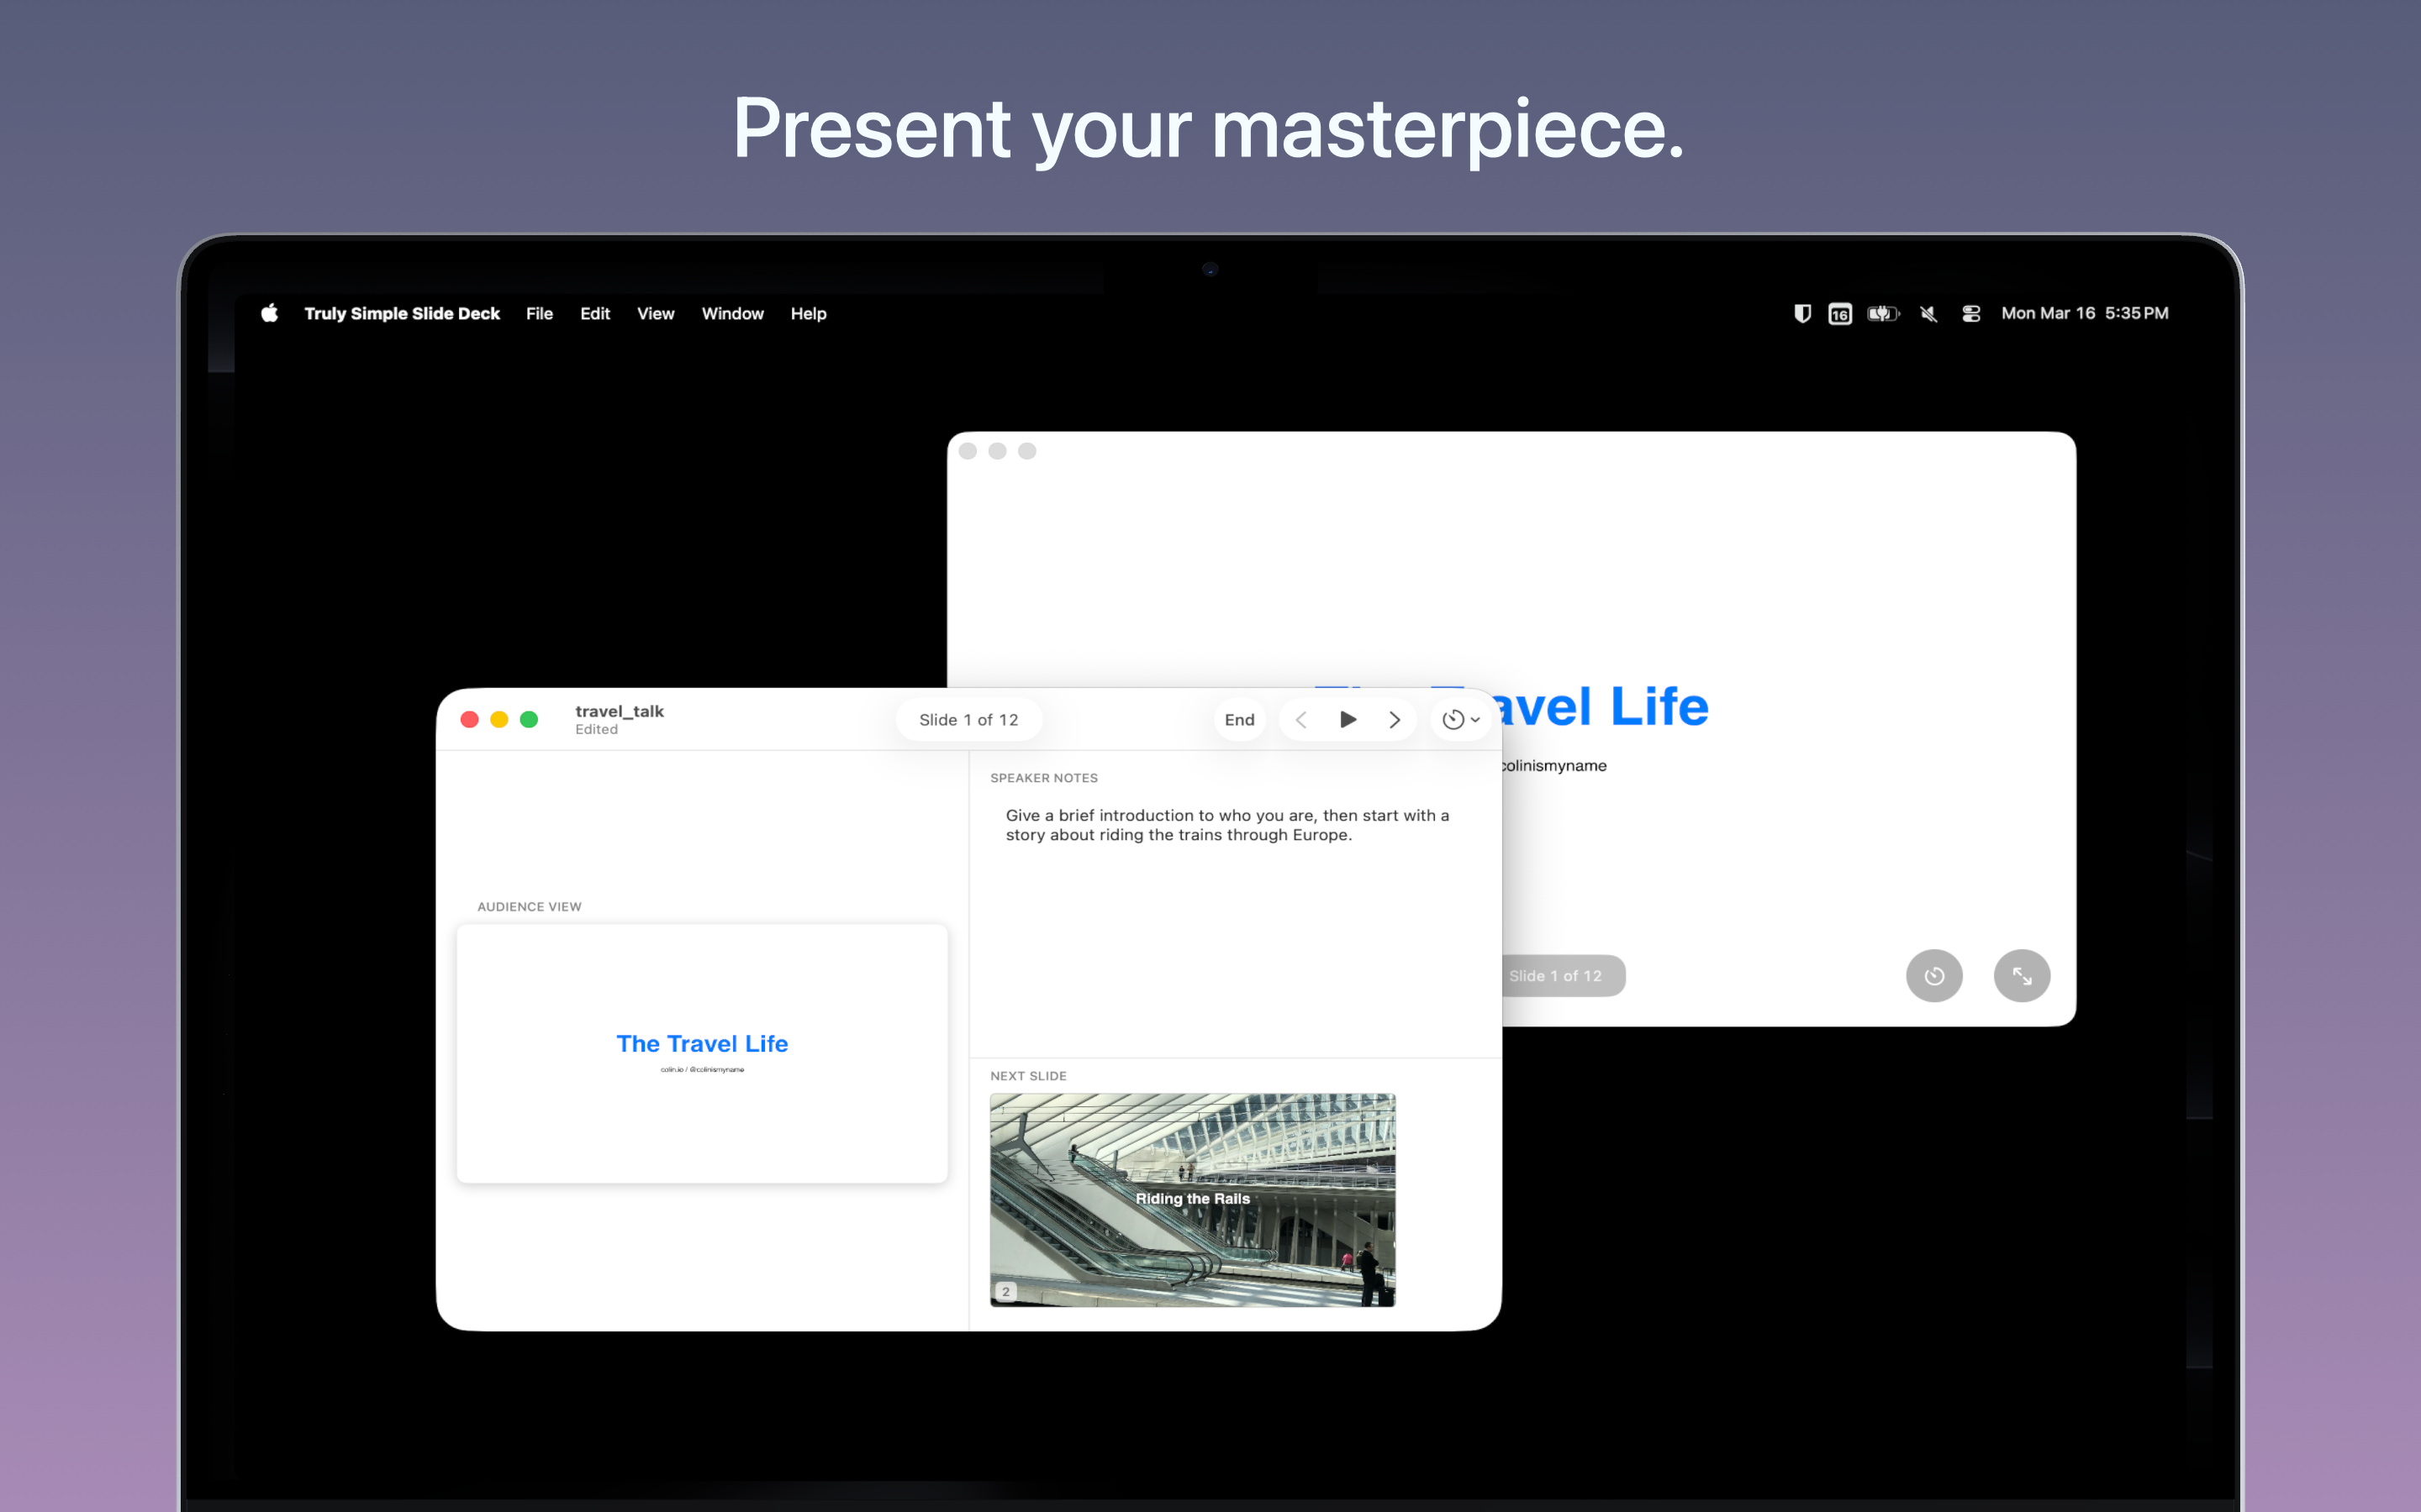Screen dimensions: 2421x1512
Task: Unmute sound via the menu bar speaker icon
Action: (x=1927, y=313)
